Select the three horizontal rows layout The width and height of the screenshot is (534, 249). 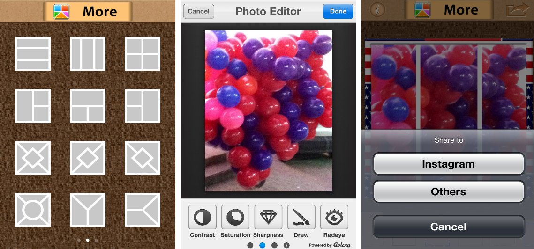pos(33,54)
